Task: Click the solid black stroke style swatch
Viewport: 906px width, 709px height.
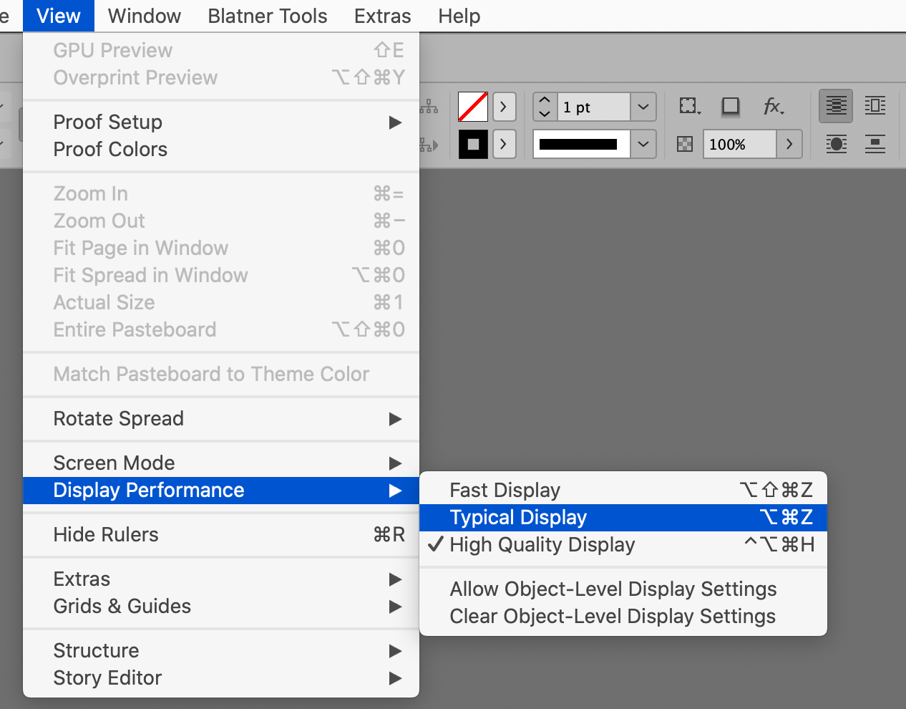Action: 580,144
